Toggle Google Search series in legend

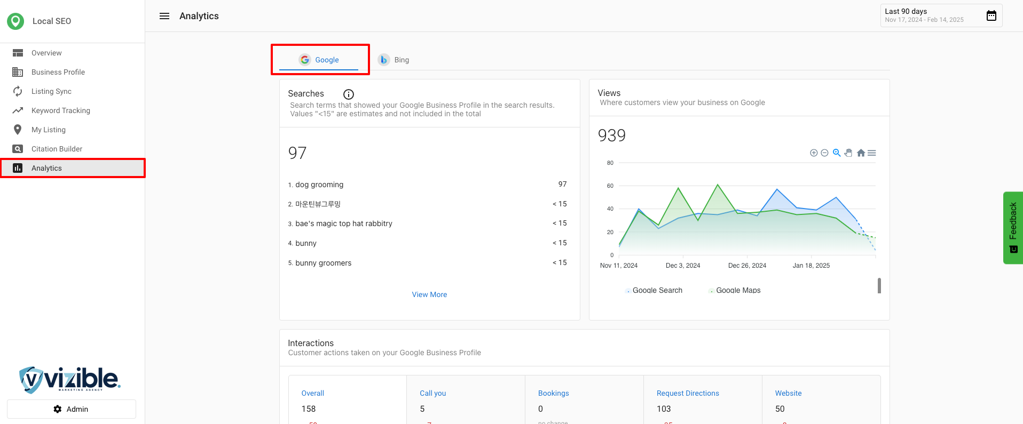point(657,290)
